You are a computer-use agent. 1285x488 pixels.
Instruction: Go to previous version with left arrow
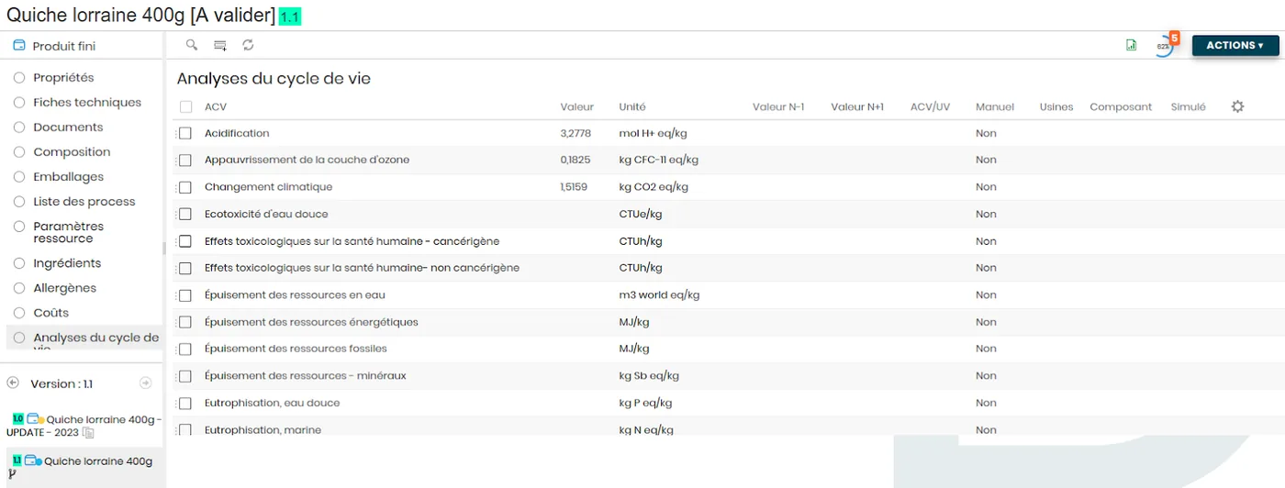[x=13, y=383]
